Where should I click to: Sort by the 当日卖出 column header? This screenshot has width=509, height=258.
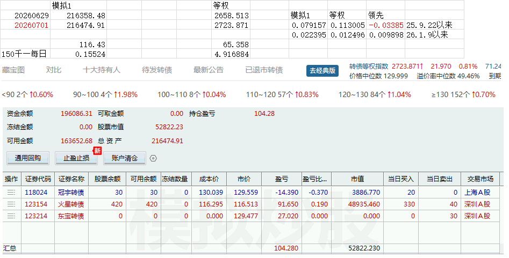pos(440,179)
